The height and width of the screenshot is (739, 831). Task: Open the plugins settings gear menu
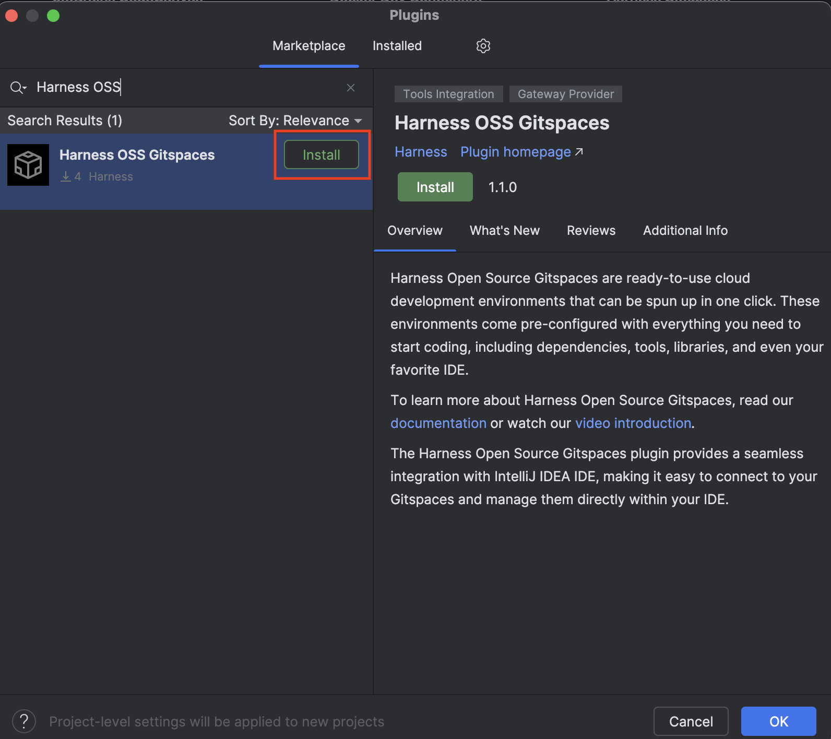483,46
